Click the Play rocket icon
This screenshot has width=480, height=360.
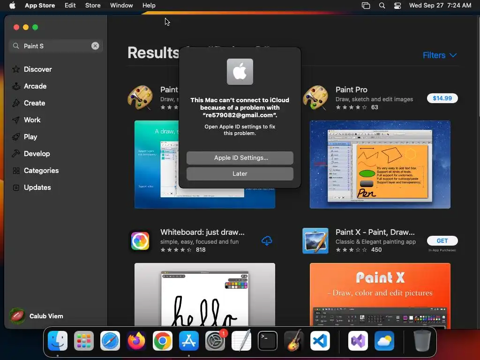pyautogui.click(x=16, y=137)
